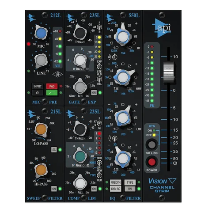Image resolution: width=212 pixels, height=212 pixels.
Task: Click the 212L module title
Action: 56,15
